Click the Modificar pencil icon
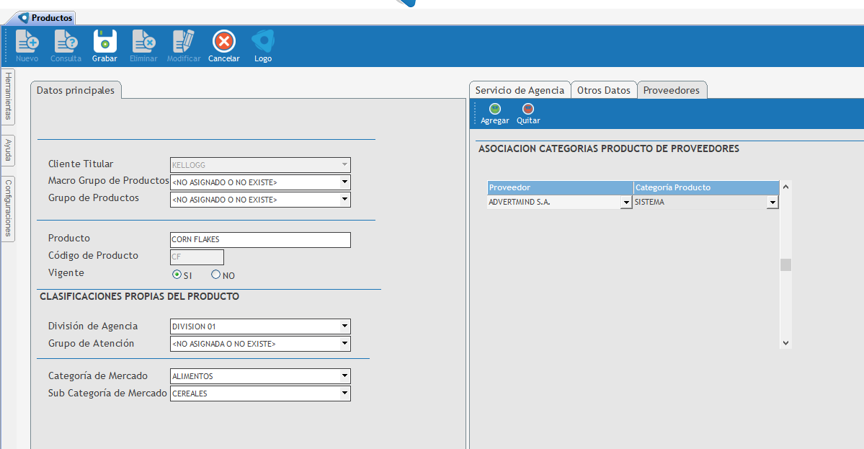 click(183, 42)
